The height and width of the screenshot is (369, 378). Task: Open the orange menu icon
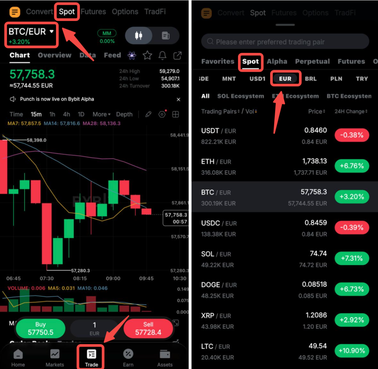pos(15,12)
